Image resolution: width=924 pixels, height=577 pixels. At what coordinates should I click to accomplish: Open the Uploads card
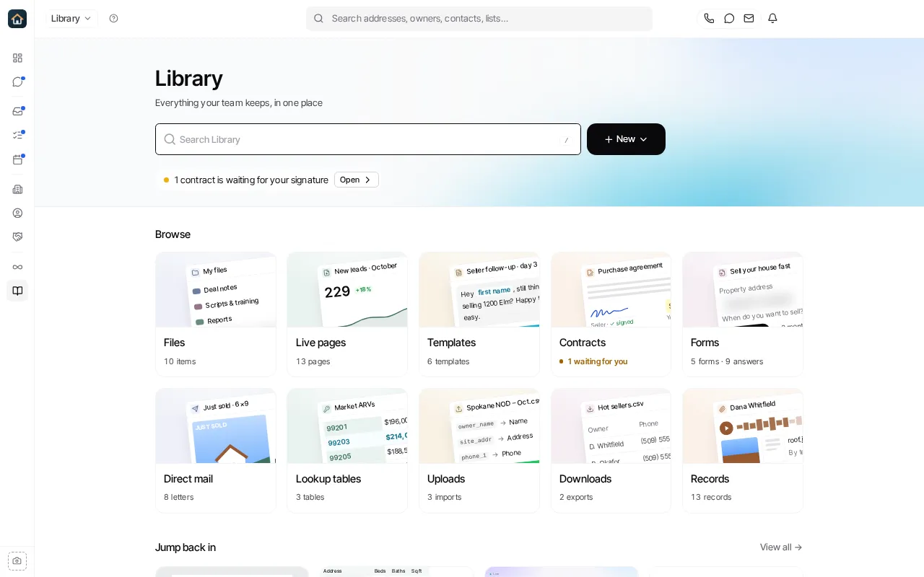coord(479,451)
